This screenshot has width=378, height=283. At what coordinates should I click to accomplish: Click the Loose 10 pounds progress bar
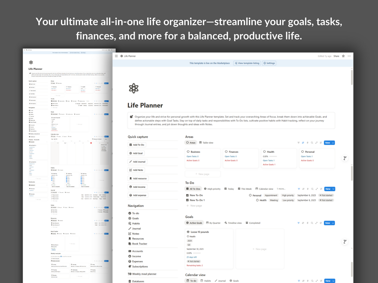pos(196,253)
